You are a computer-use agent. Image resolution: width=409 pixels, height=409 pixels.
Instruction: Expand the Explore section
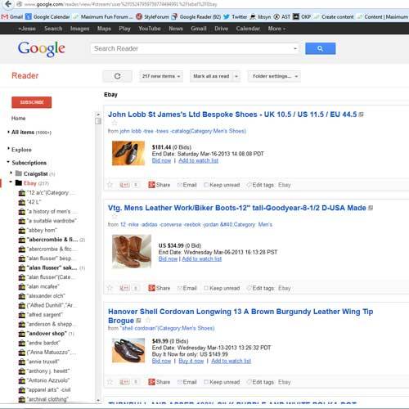pos(8,149)
